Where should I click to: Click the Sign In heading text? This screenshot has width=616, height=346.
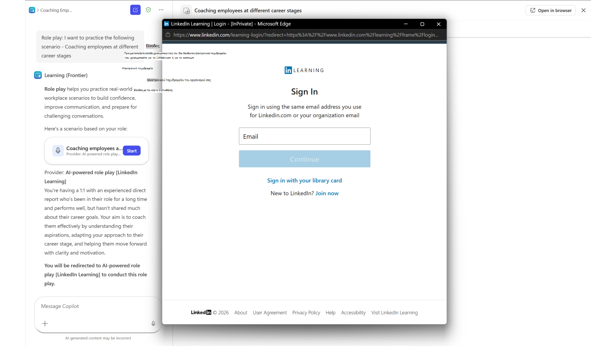pyautogui.click(x=304, y=92)
